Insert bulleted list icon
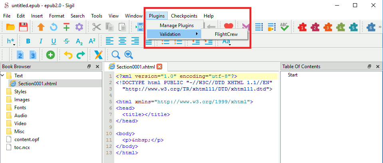Viewport: 383px width, 163px height. pos(166,41)
